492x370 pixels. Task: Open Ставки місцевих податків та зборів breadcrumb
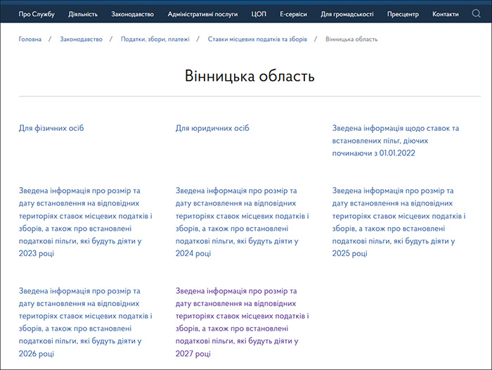click(x=257, y=39)
